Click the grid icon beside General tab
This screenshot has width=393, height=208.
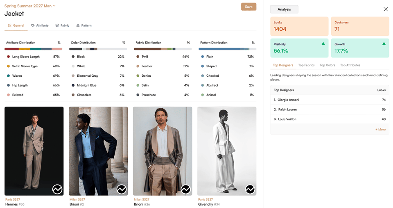(9, 25)
